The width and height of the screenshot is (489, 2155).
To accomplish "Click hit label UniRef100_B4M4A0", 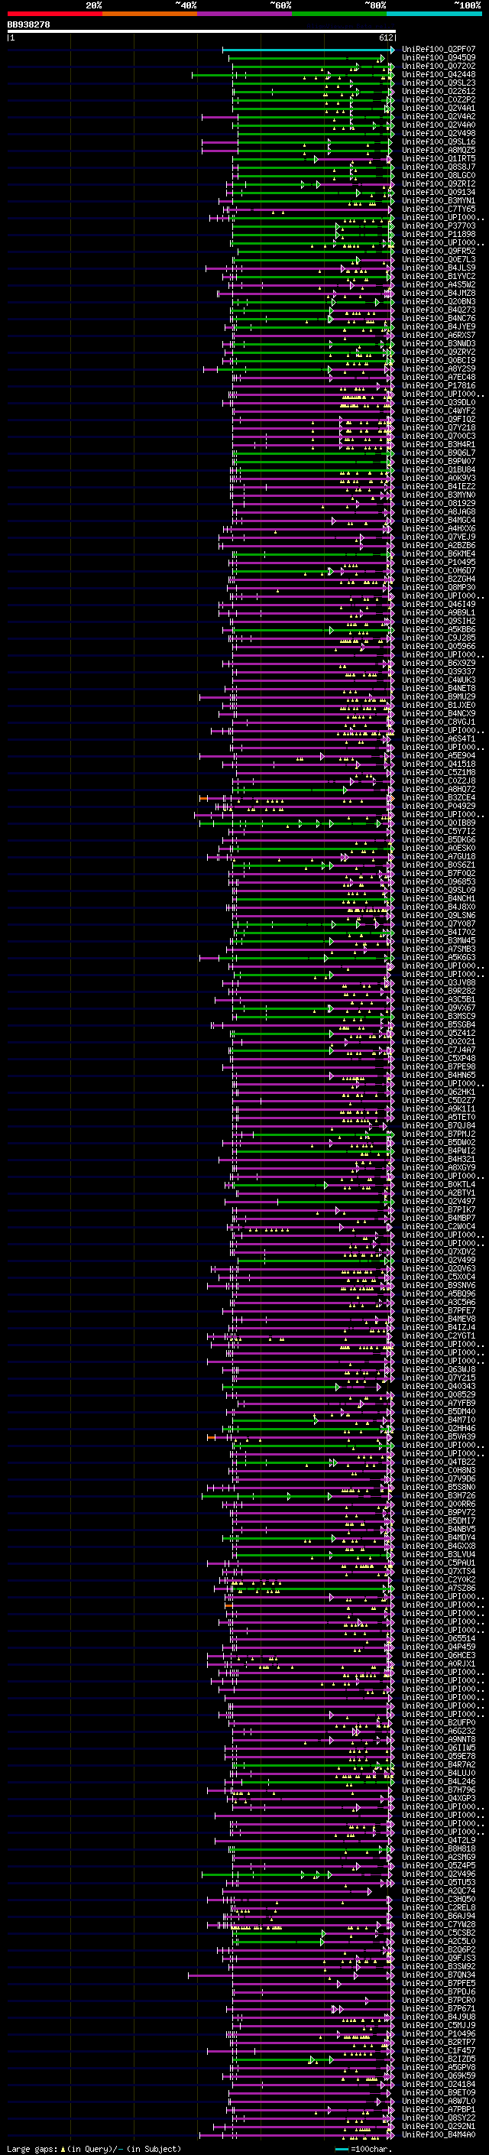I will (438, 2134).
